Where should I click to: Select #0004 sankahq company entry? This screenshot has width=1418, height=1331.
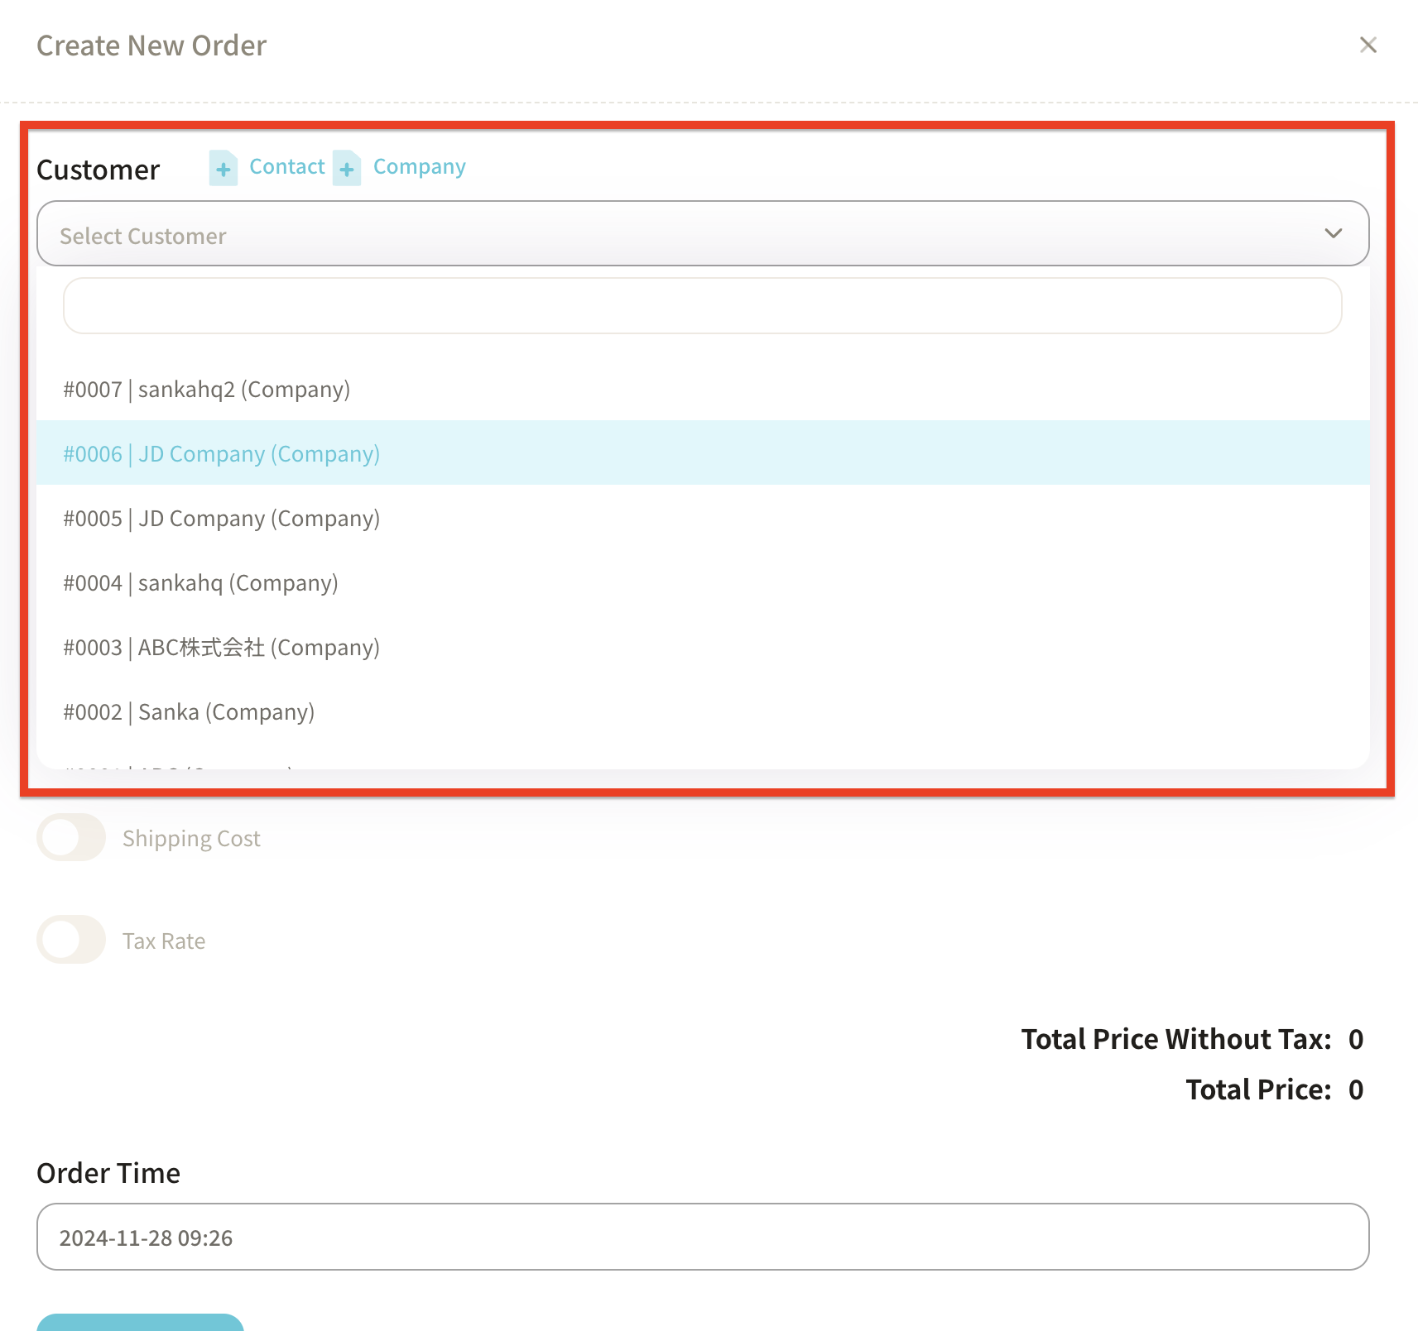click(x=201, y=583)
